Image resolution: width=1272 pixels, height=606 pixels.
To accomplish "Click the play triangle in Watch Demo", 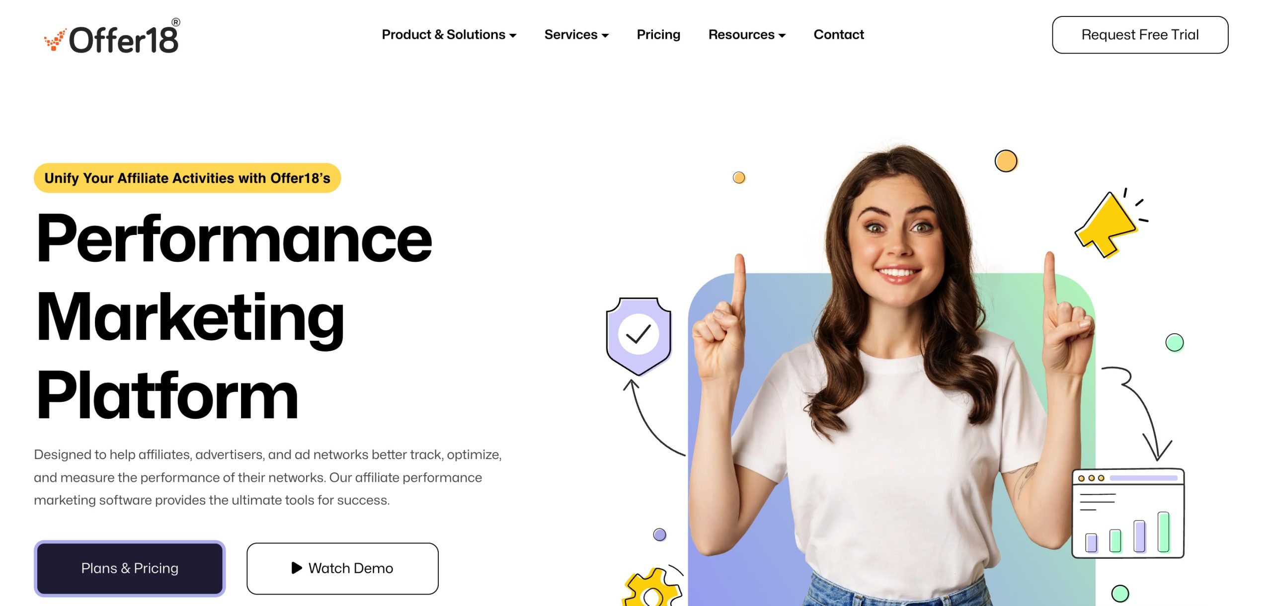I will tap(297, 568).
